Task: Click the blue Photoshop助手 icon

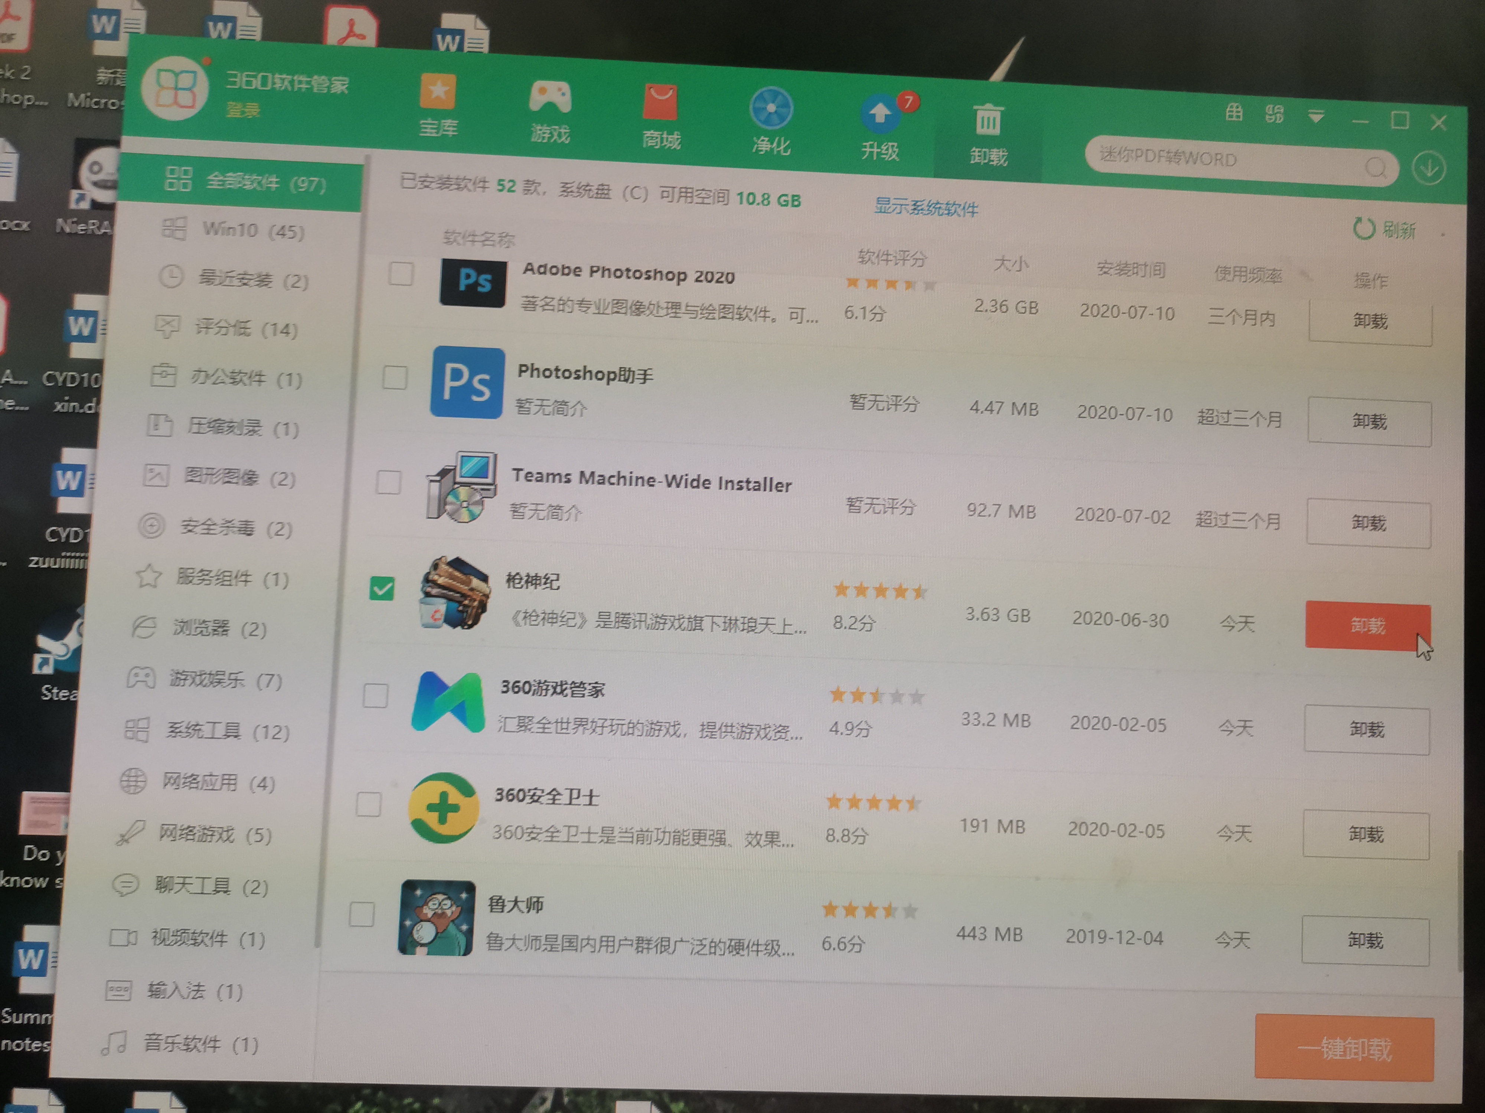Action: pos(467,383)
